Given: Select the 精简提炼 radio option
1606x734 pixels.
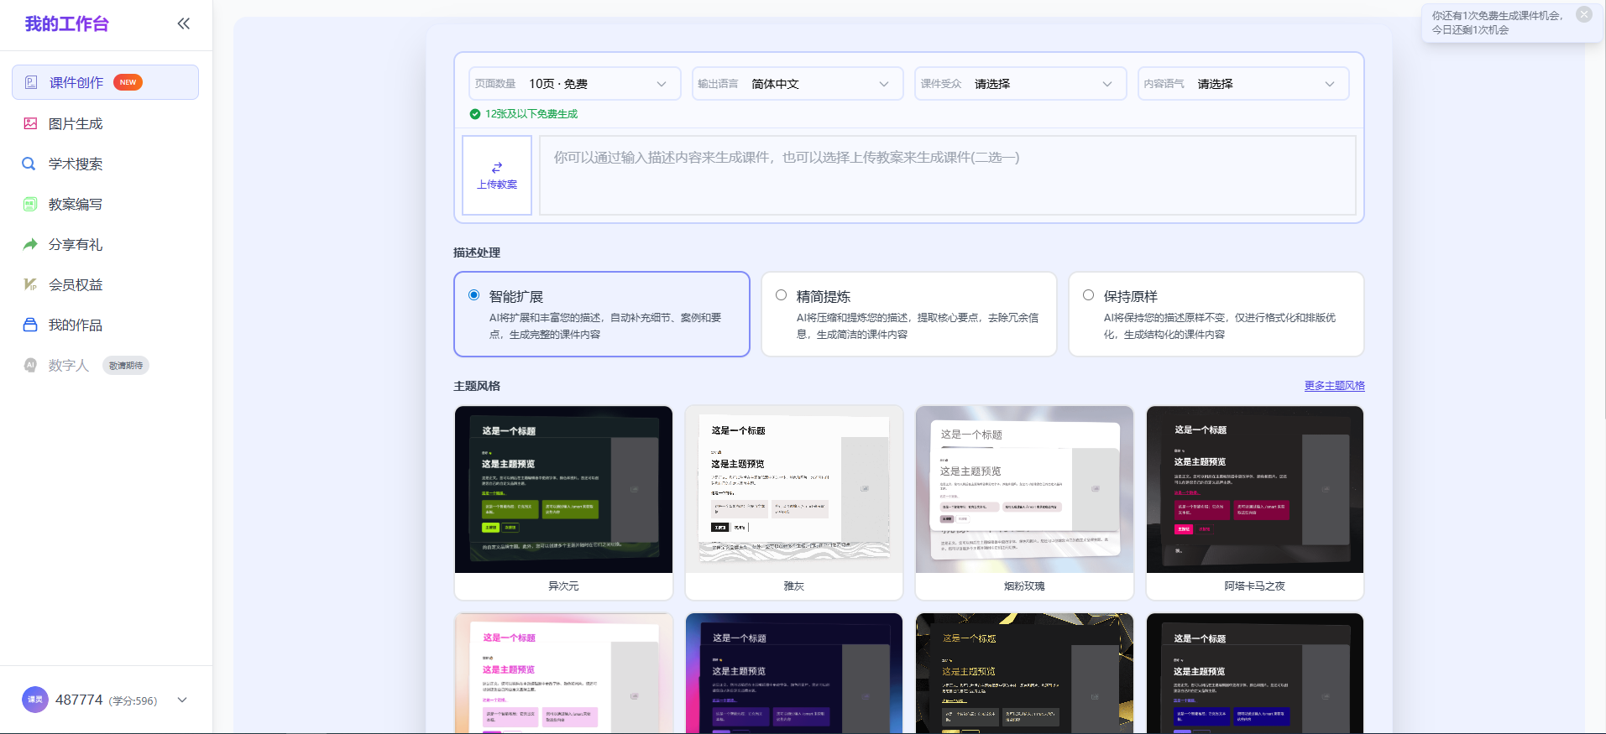Looking at the screenshot, I should (x=782, y=295).
